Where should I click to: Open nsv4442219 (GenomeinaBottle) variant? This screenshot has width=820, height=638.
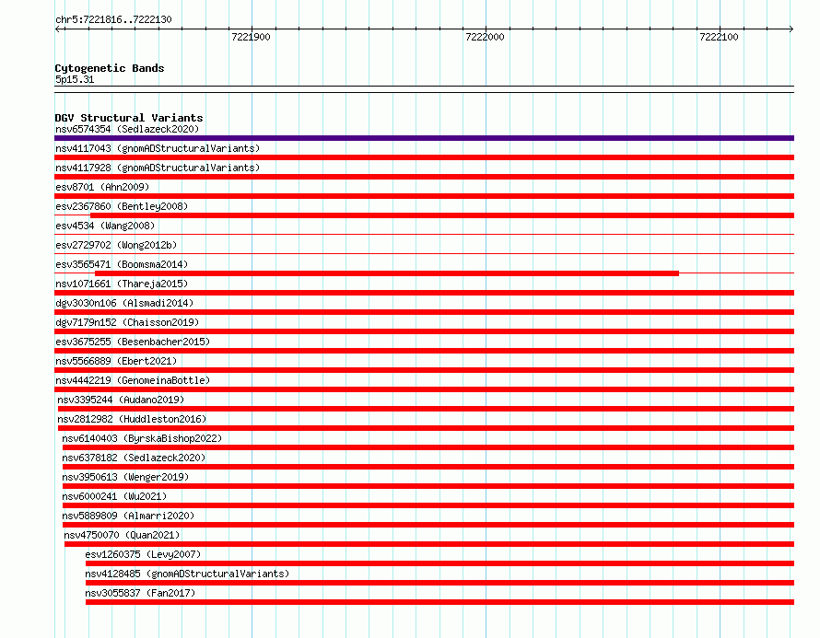(133, 380)
